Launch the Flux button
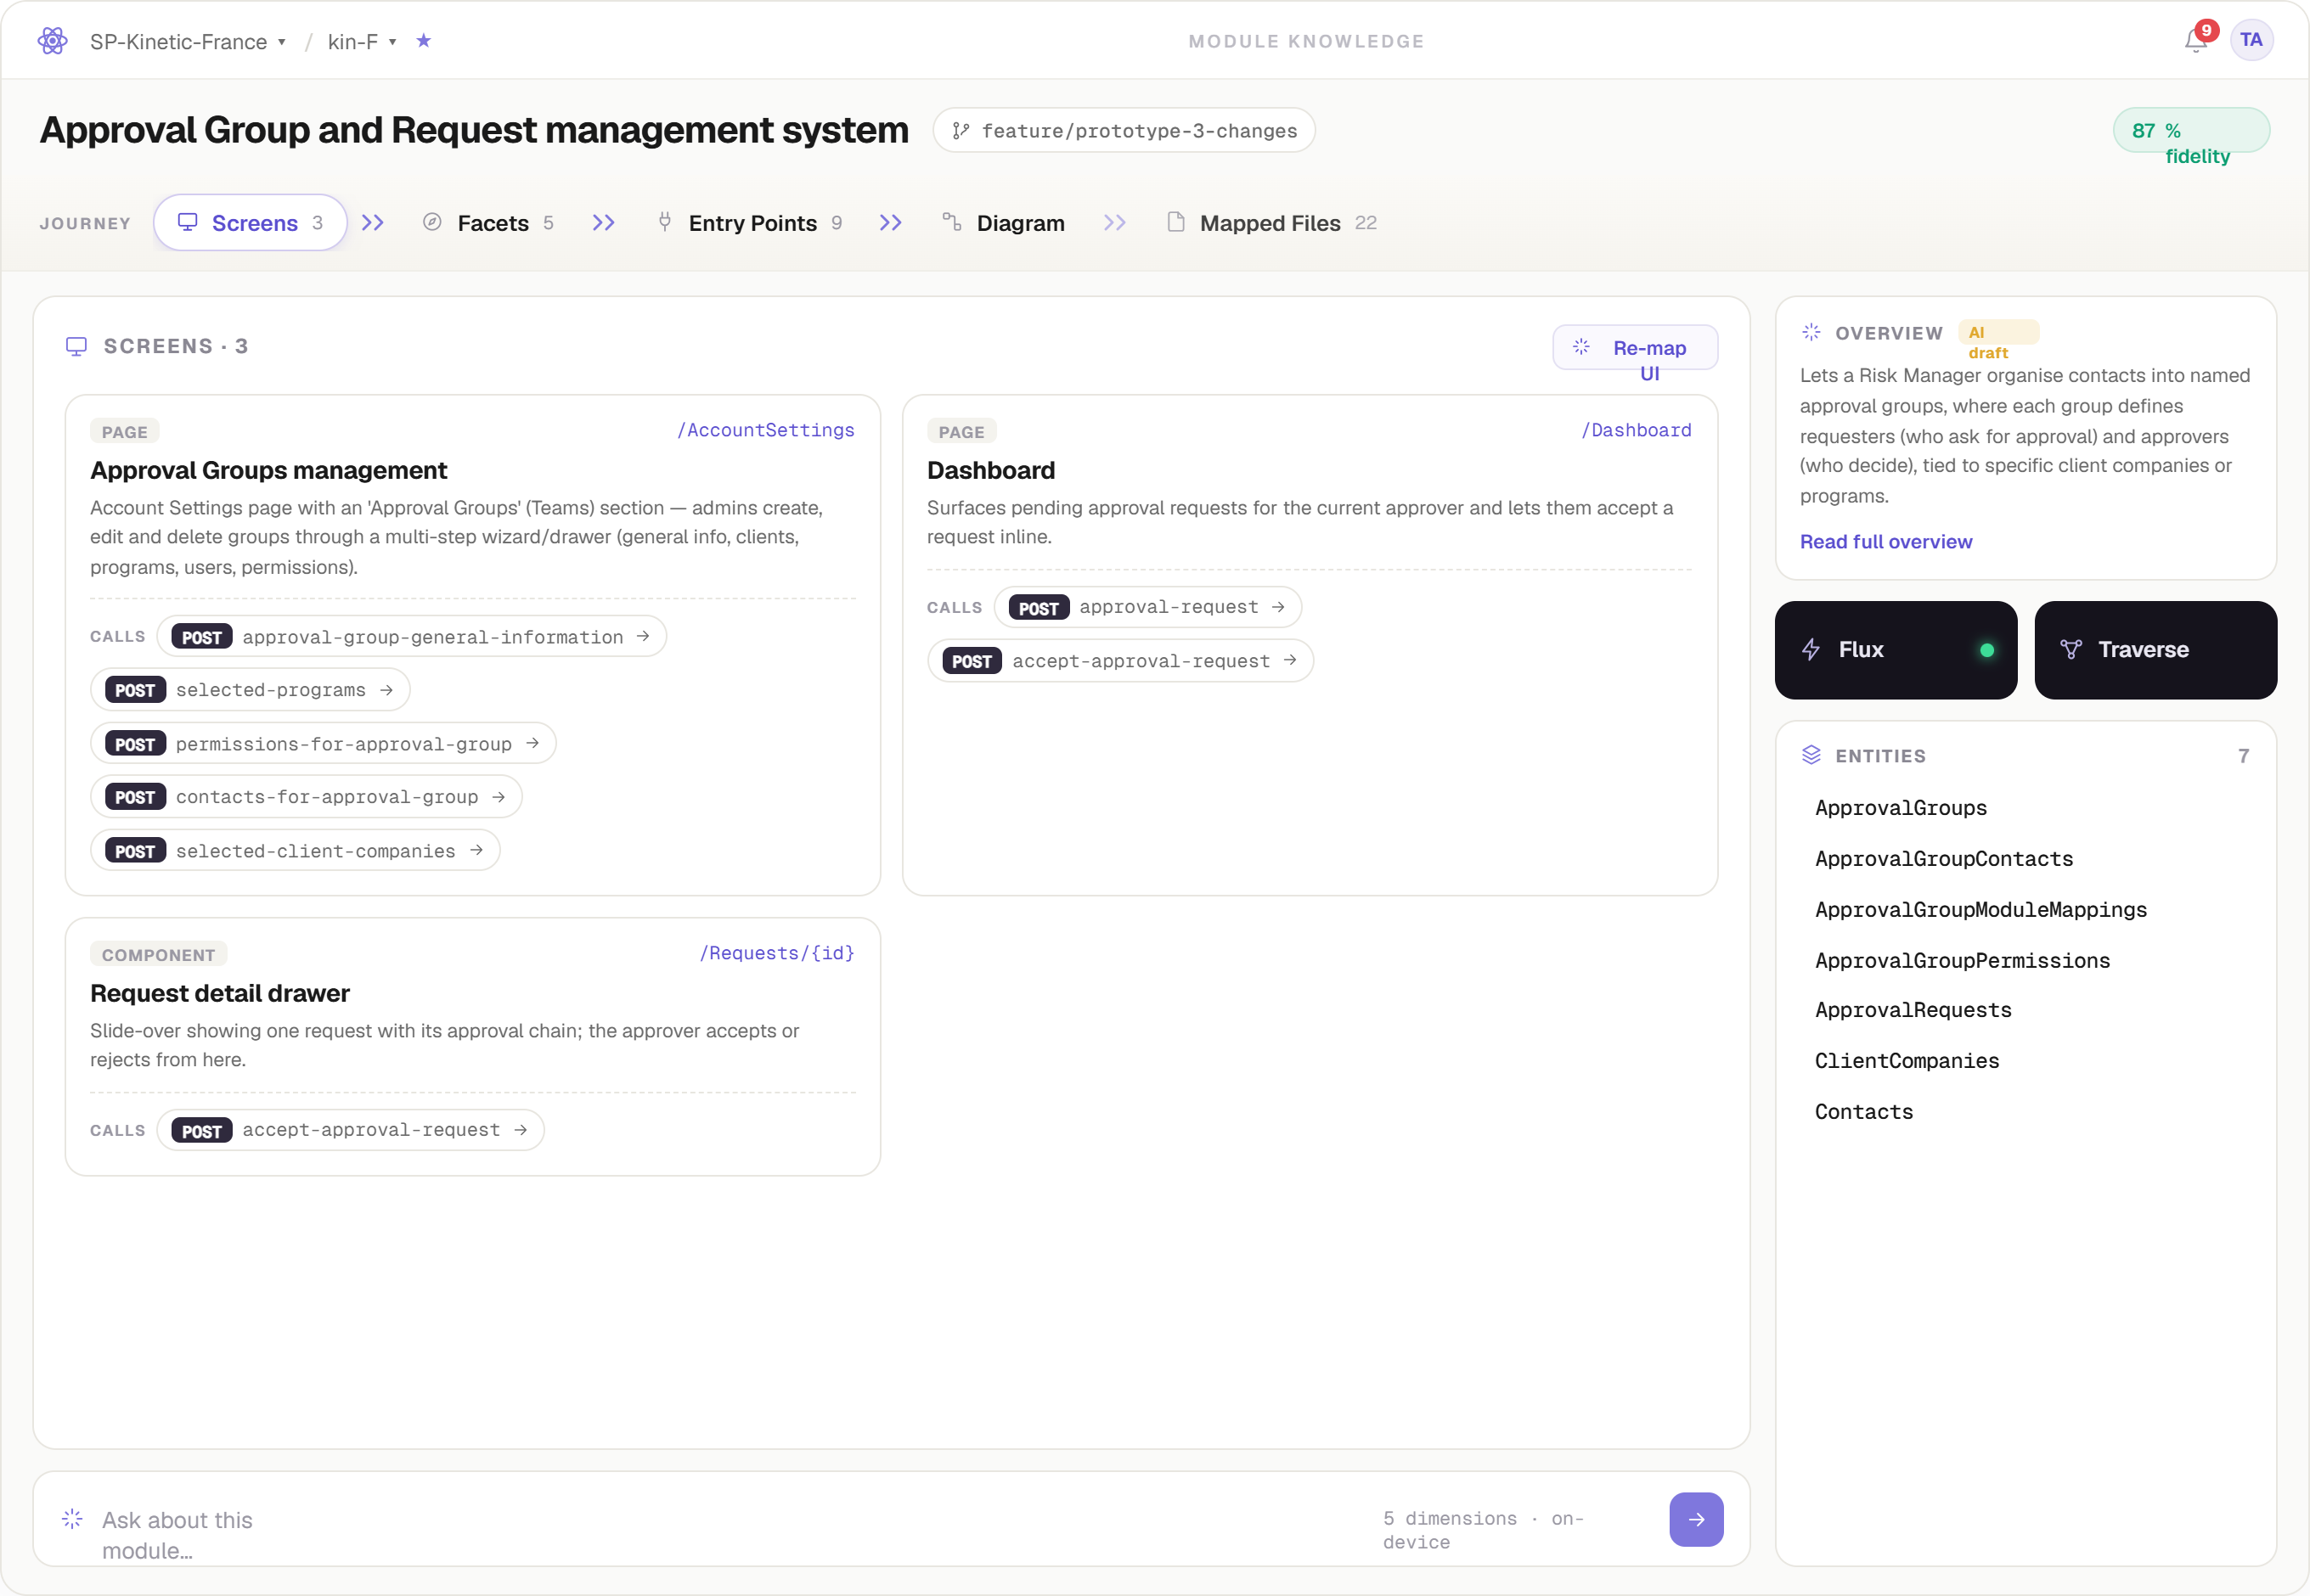Viewport: 2310px width, 1596px height. pyautogui.click(x=1896, y=650)
